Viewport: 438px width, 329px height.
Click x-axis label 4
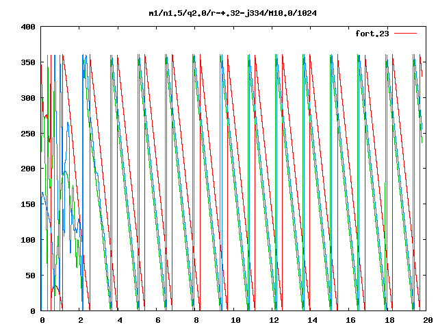tap(120, 320)
